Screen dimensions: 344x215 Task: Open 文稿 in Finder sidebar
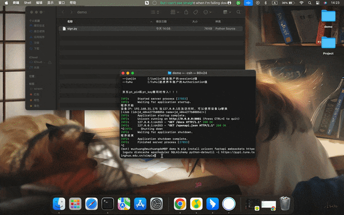point(34,43)
